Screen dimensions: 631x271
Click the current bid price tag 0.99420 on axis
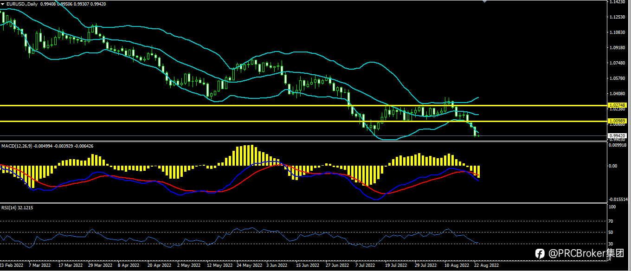click(x=616, y=136)
